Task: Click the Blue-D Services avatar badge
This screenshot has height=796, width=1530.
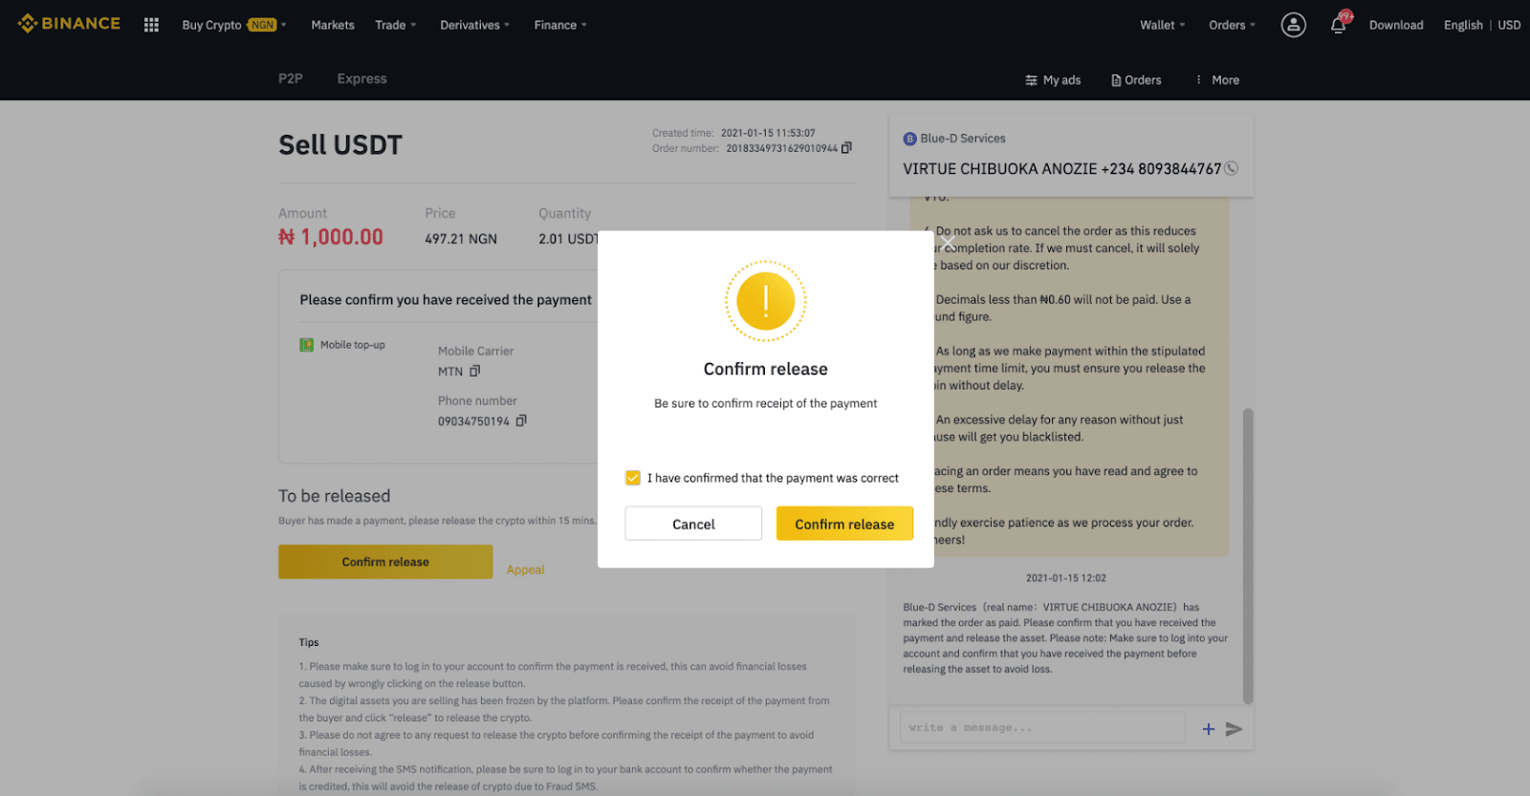Action: 909,139
